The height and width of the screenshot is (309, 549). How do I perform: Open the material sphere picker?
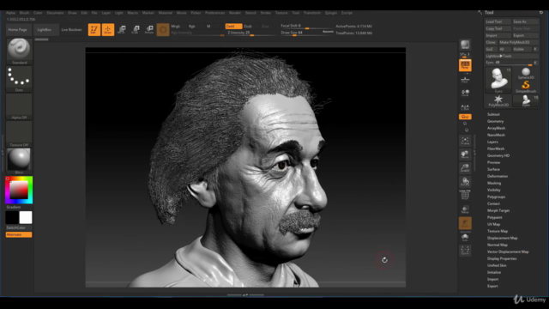point(19,161)
